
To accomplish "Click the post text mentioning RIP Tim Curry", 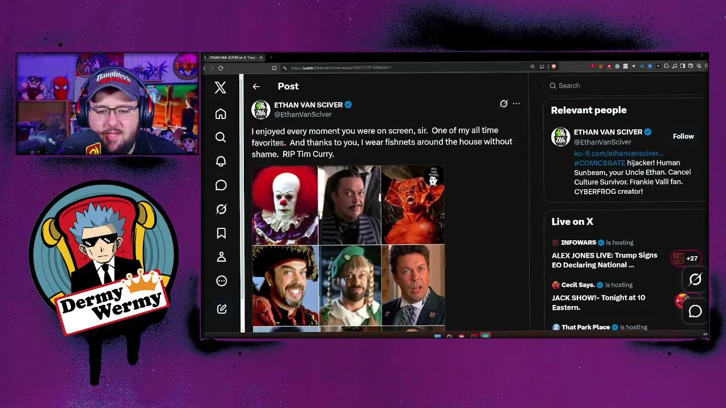I will (382, 142).
